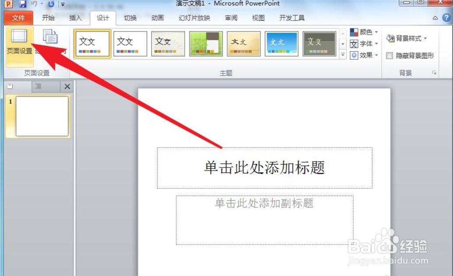Open Background Styles (背景样式) via its paint bucket icon

390,38
